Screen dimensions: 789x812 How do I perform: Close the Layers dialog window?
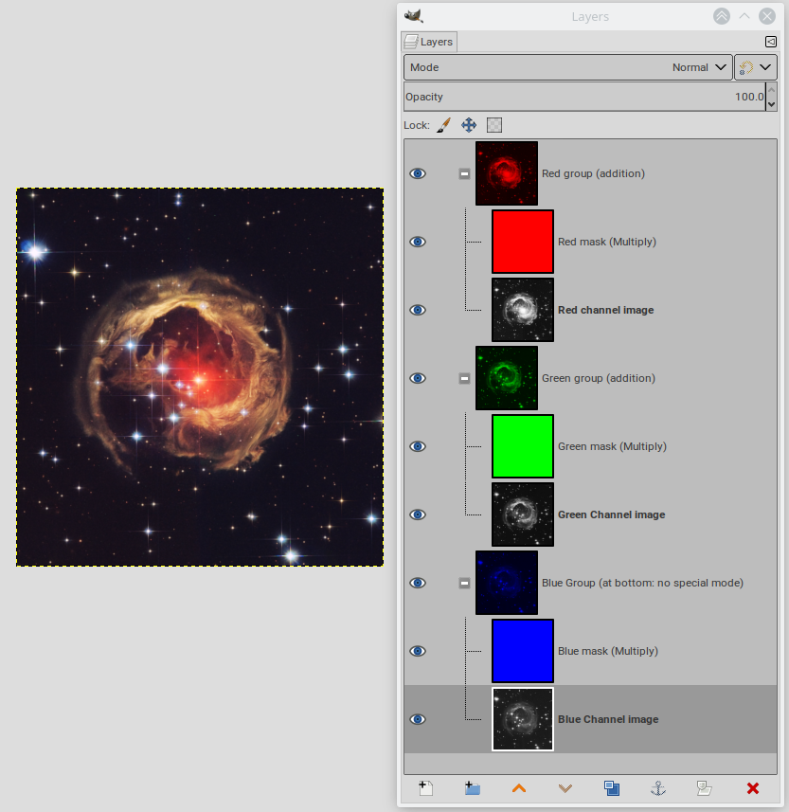point(767,16)
